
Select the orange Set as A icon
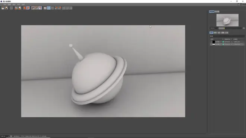25,8
